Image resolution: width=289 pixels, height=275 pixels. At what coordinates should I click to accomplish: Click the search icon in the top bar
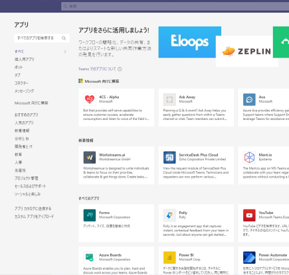tap(65, 6)
